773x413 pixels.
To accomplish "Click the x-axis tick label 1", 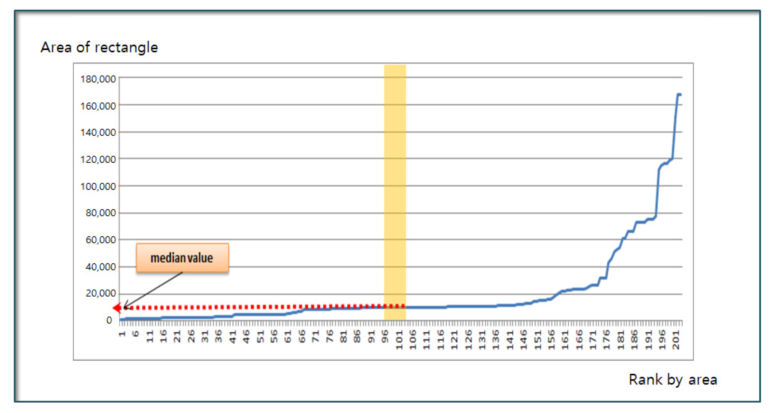I will (x=122, y=334).
